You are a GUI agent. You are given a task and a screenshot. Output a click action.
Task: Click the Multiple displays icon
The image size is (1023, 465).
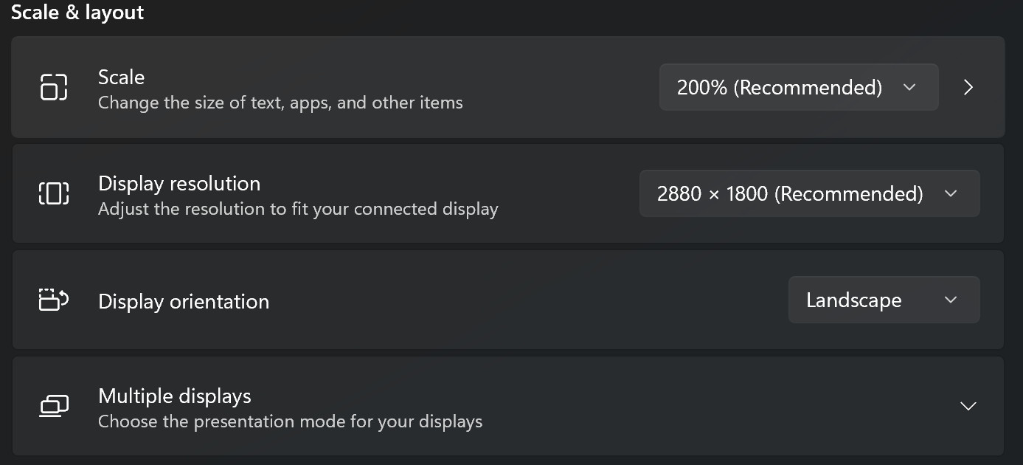point(53,406)
